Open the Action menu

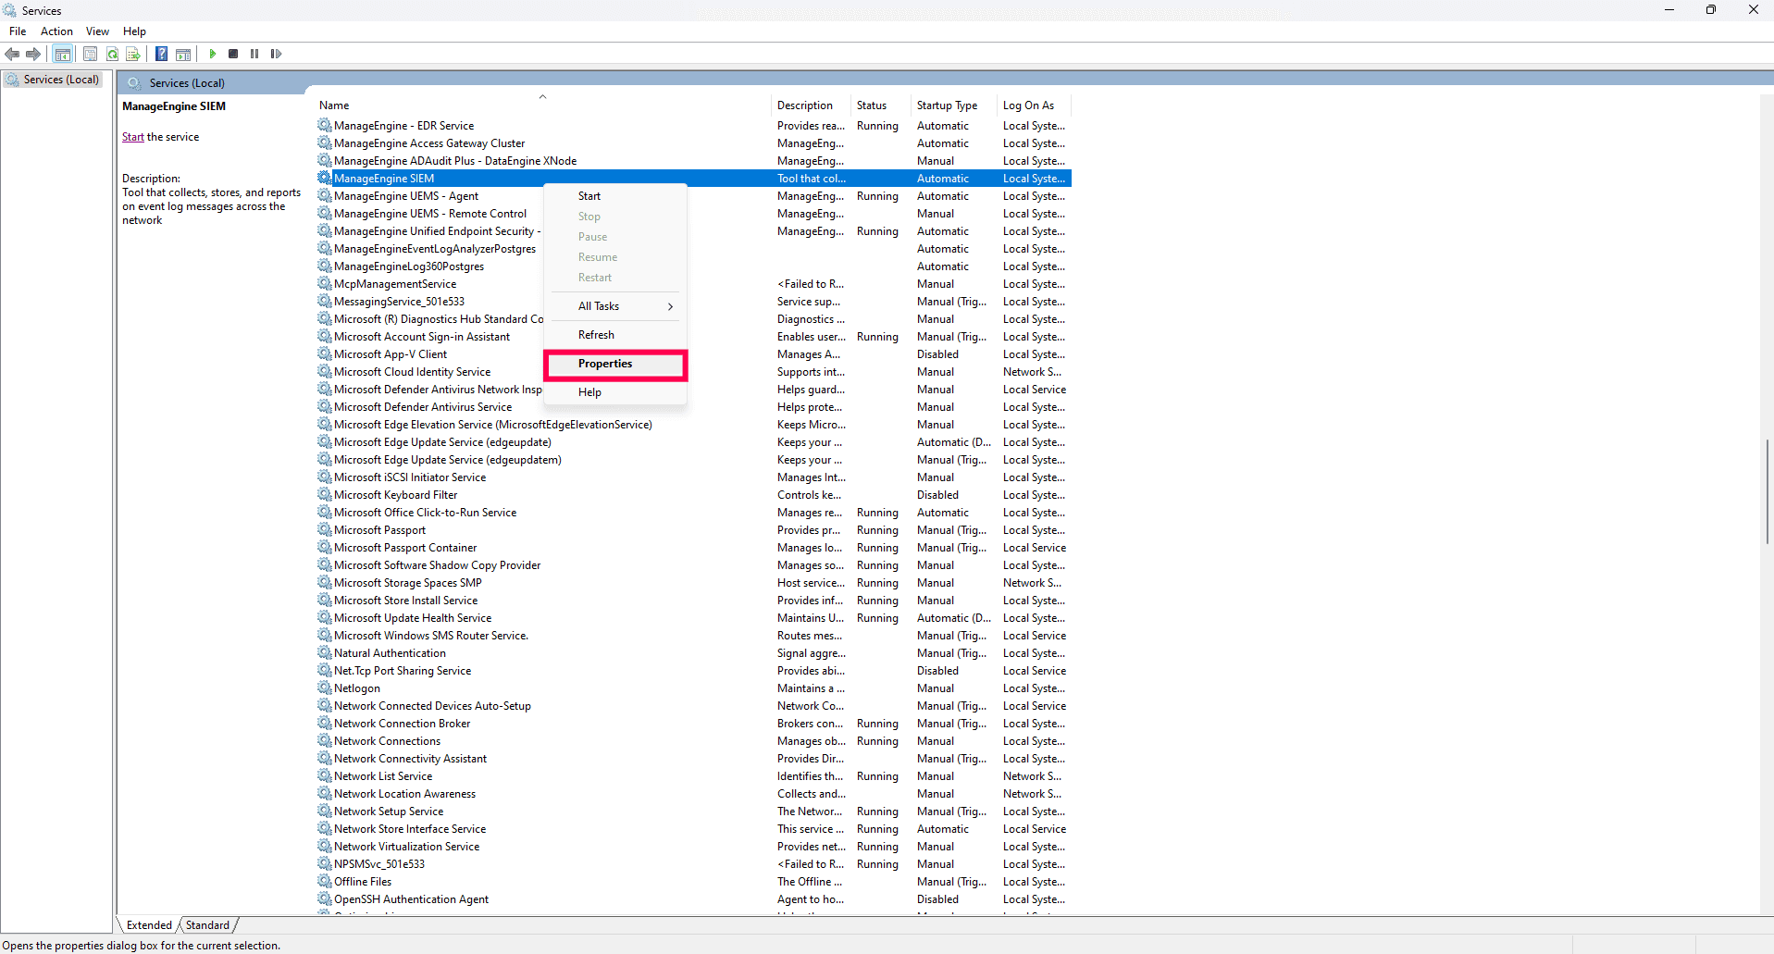pos(56,31)
